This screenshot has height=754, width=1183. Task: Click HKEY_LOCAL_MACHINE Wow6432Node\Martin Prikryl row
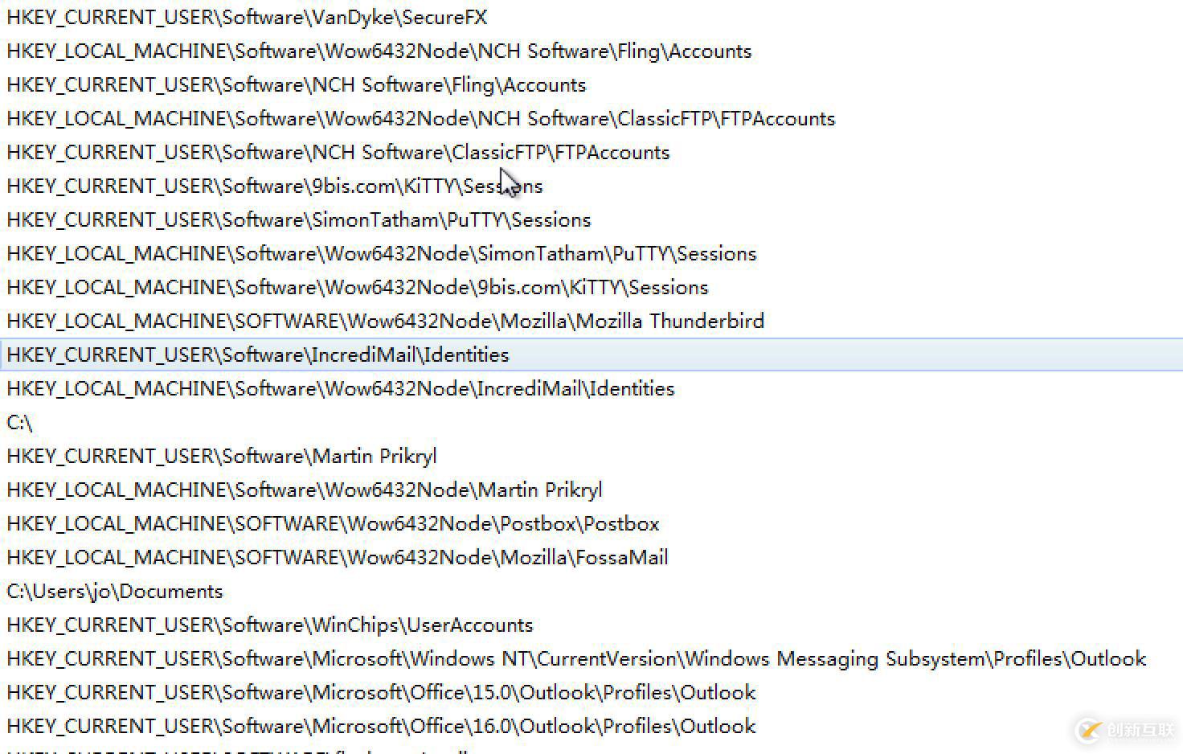pyautogui.click(x=591, y=490)
